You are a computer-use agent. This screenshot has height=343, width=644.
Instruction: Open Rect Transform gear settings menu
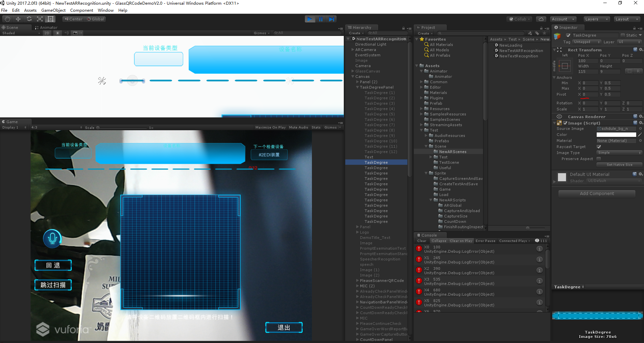641,50
